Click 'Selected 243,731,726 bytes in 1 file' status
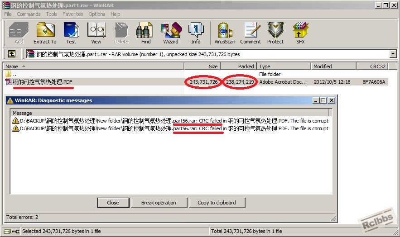 (x=62, y=231)
